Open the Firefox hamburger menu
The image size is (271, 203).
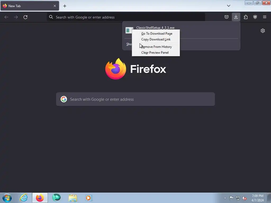pyautogui.click(x=265, y=17)
